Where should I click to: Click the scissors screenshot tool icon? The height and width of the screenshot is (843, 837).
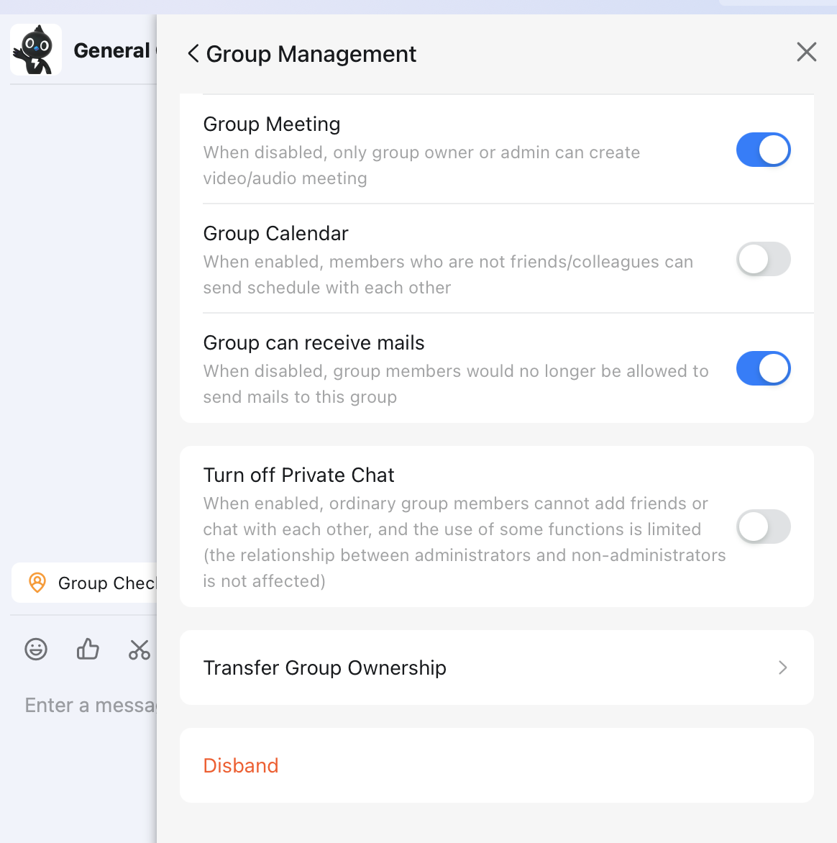tap(139, 650)
